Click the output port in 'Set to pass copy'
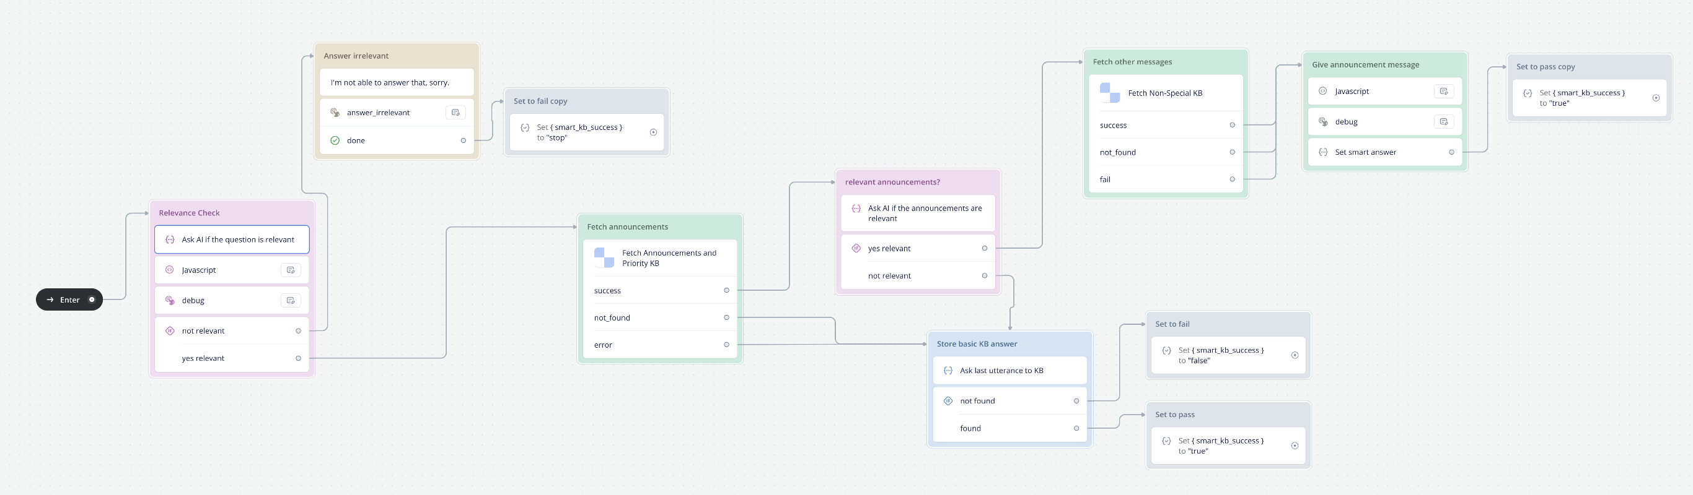Viewport: 1693px width, 495px height. 1656,98
